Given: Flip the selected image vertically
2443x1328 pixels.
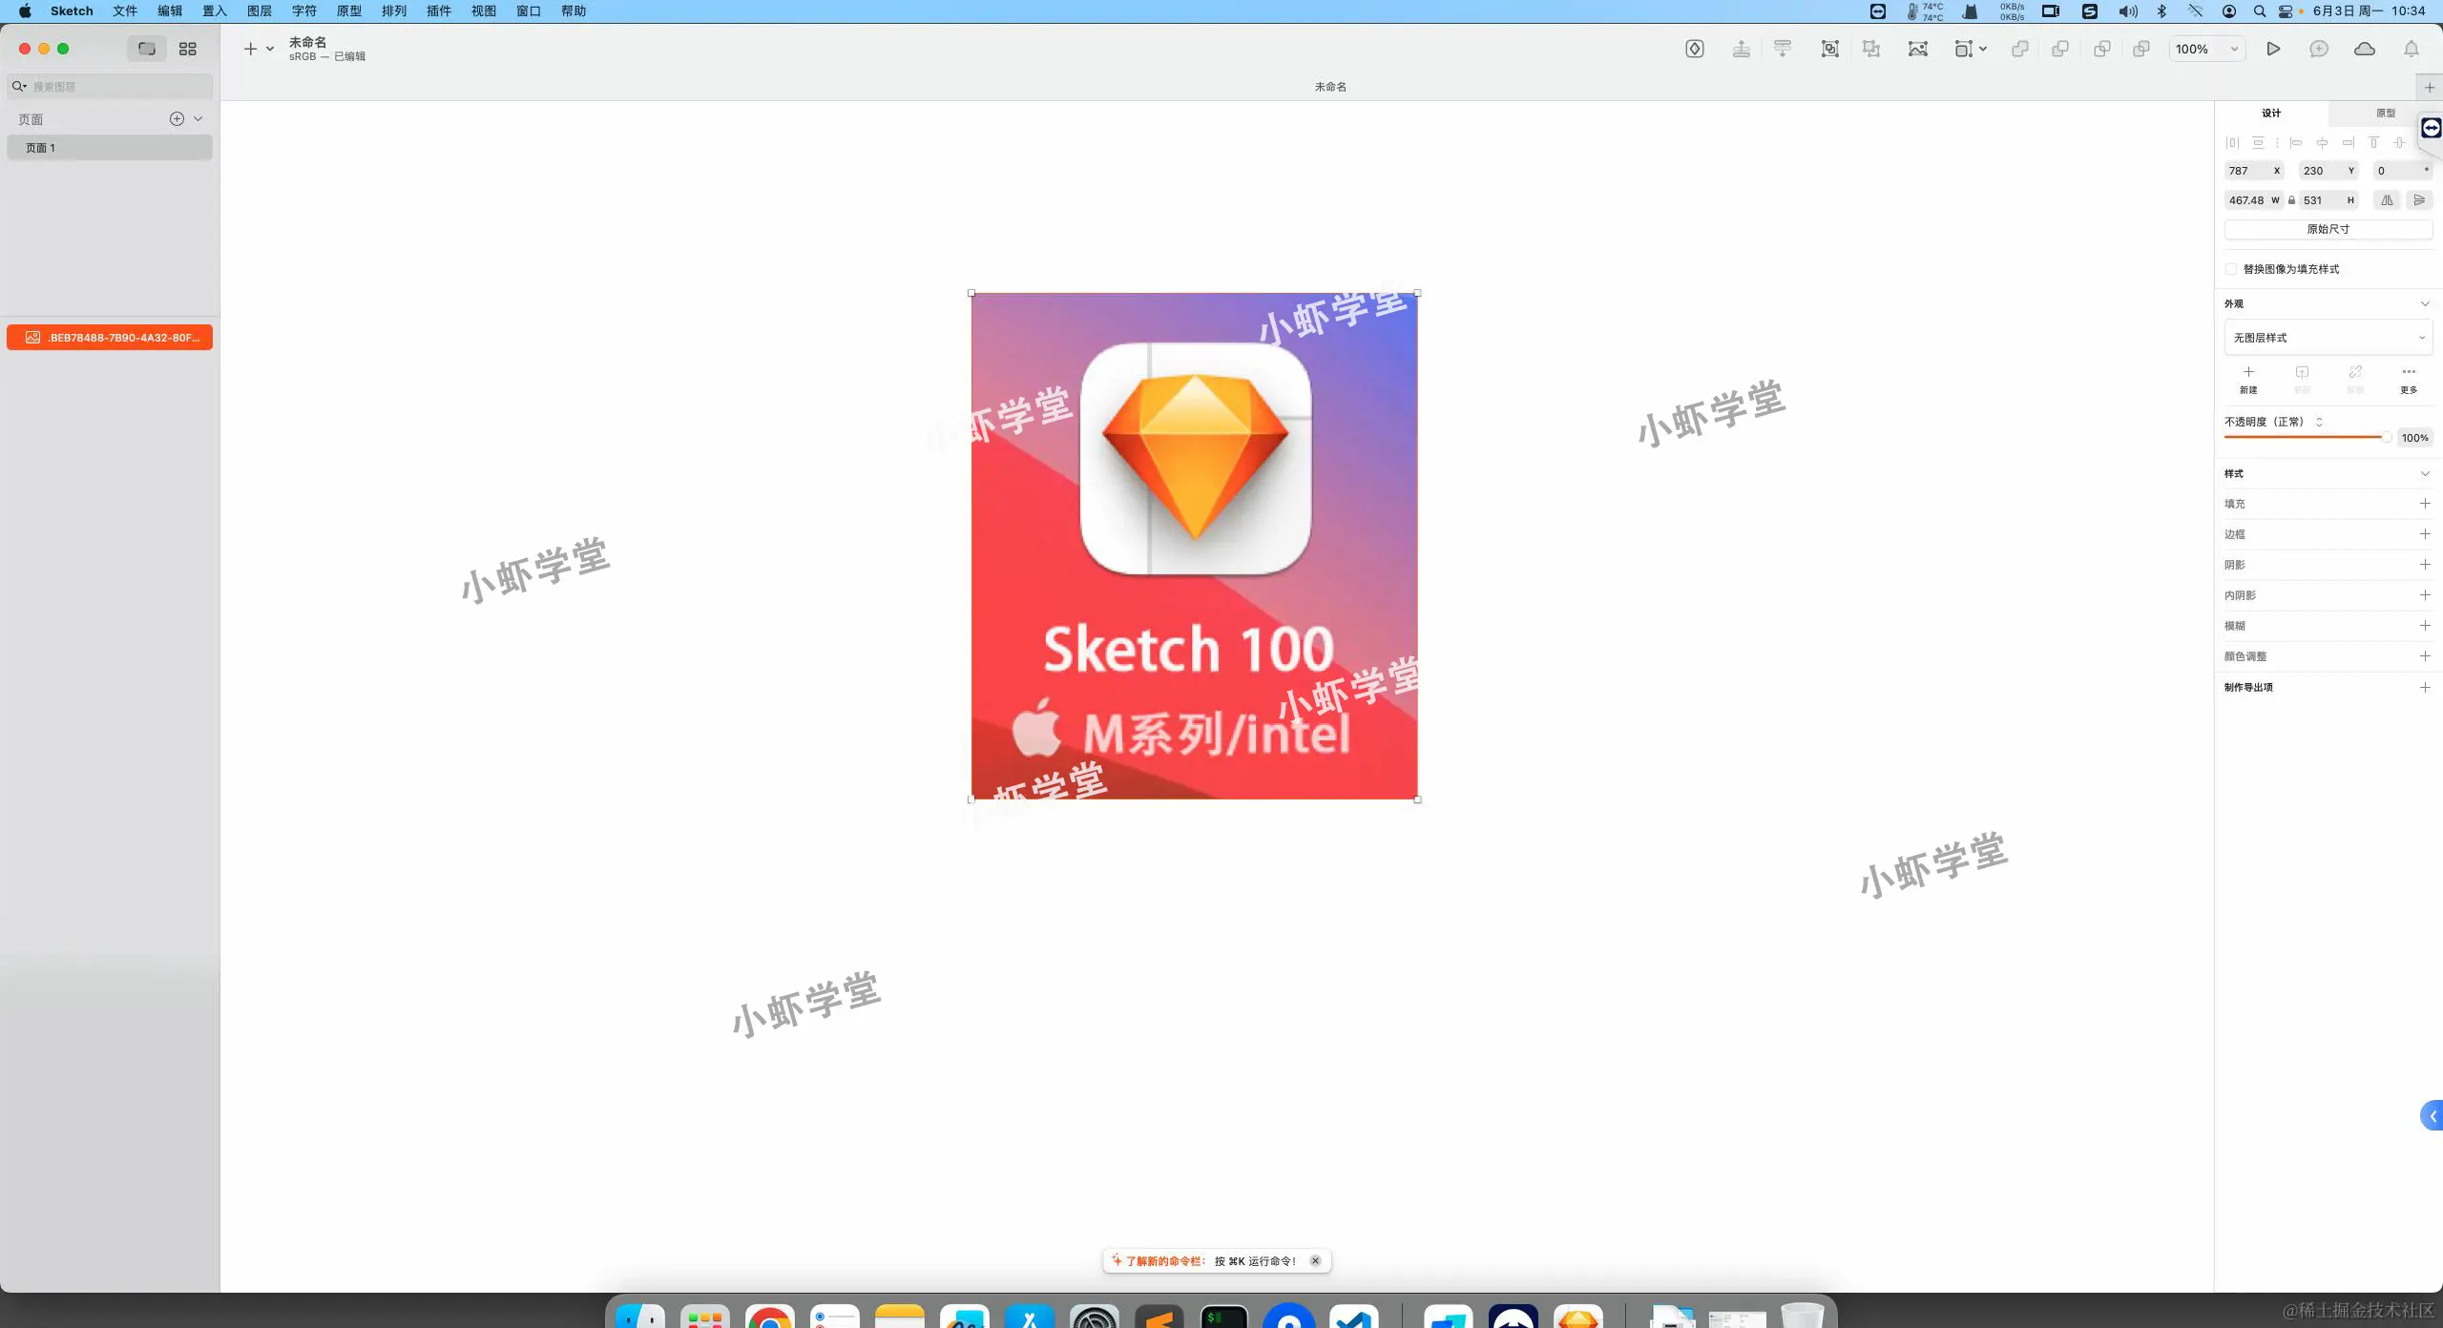Looking at the screenshot, I should [x=2419, y=200].
